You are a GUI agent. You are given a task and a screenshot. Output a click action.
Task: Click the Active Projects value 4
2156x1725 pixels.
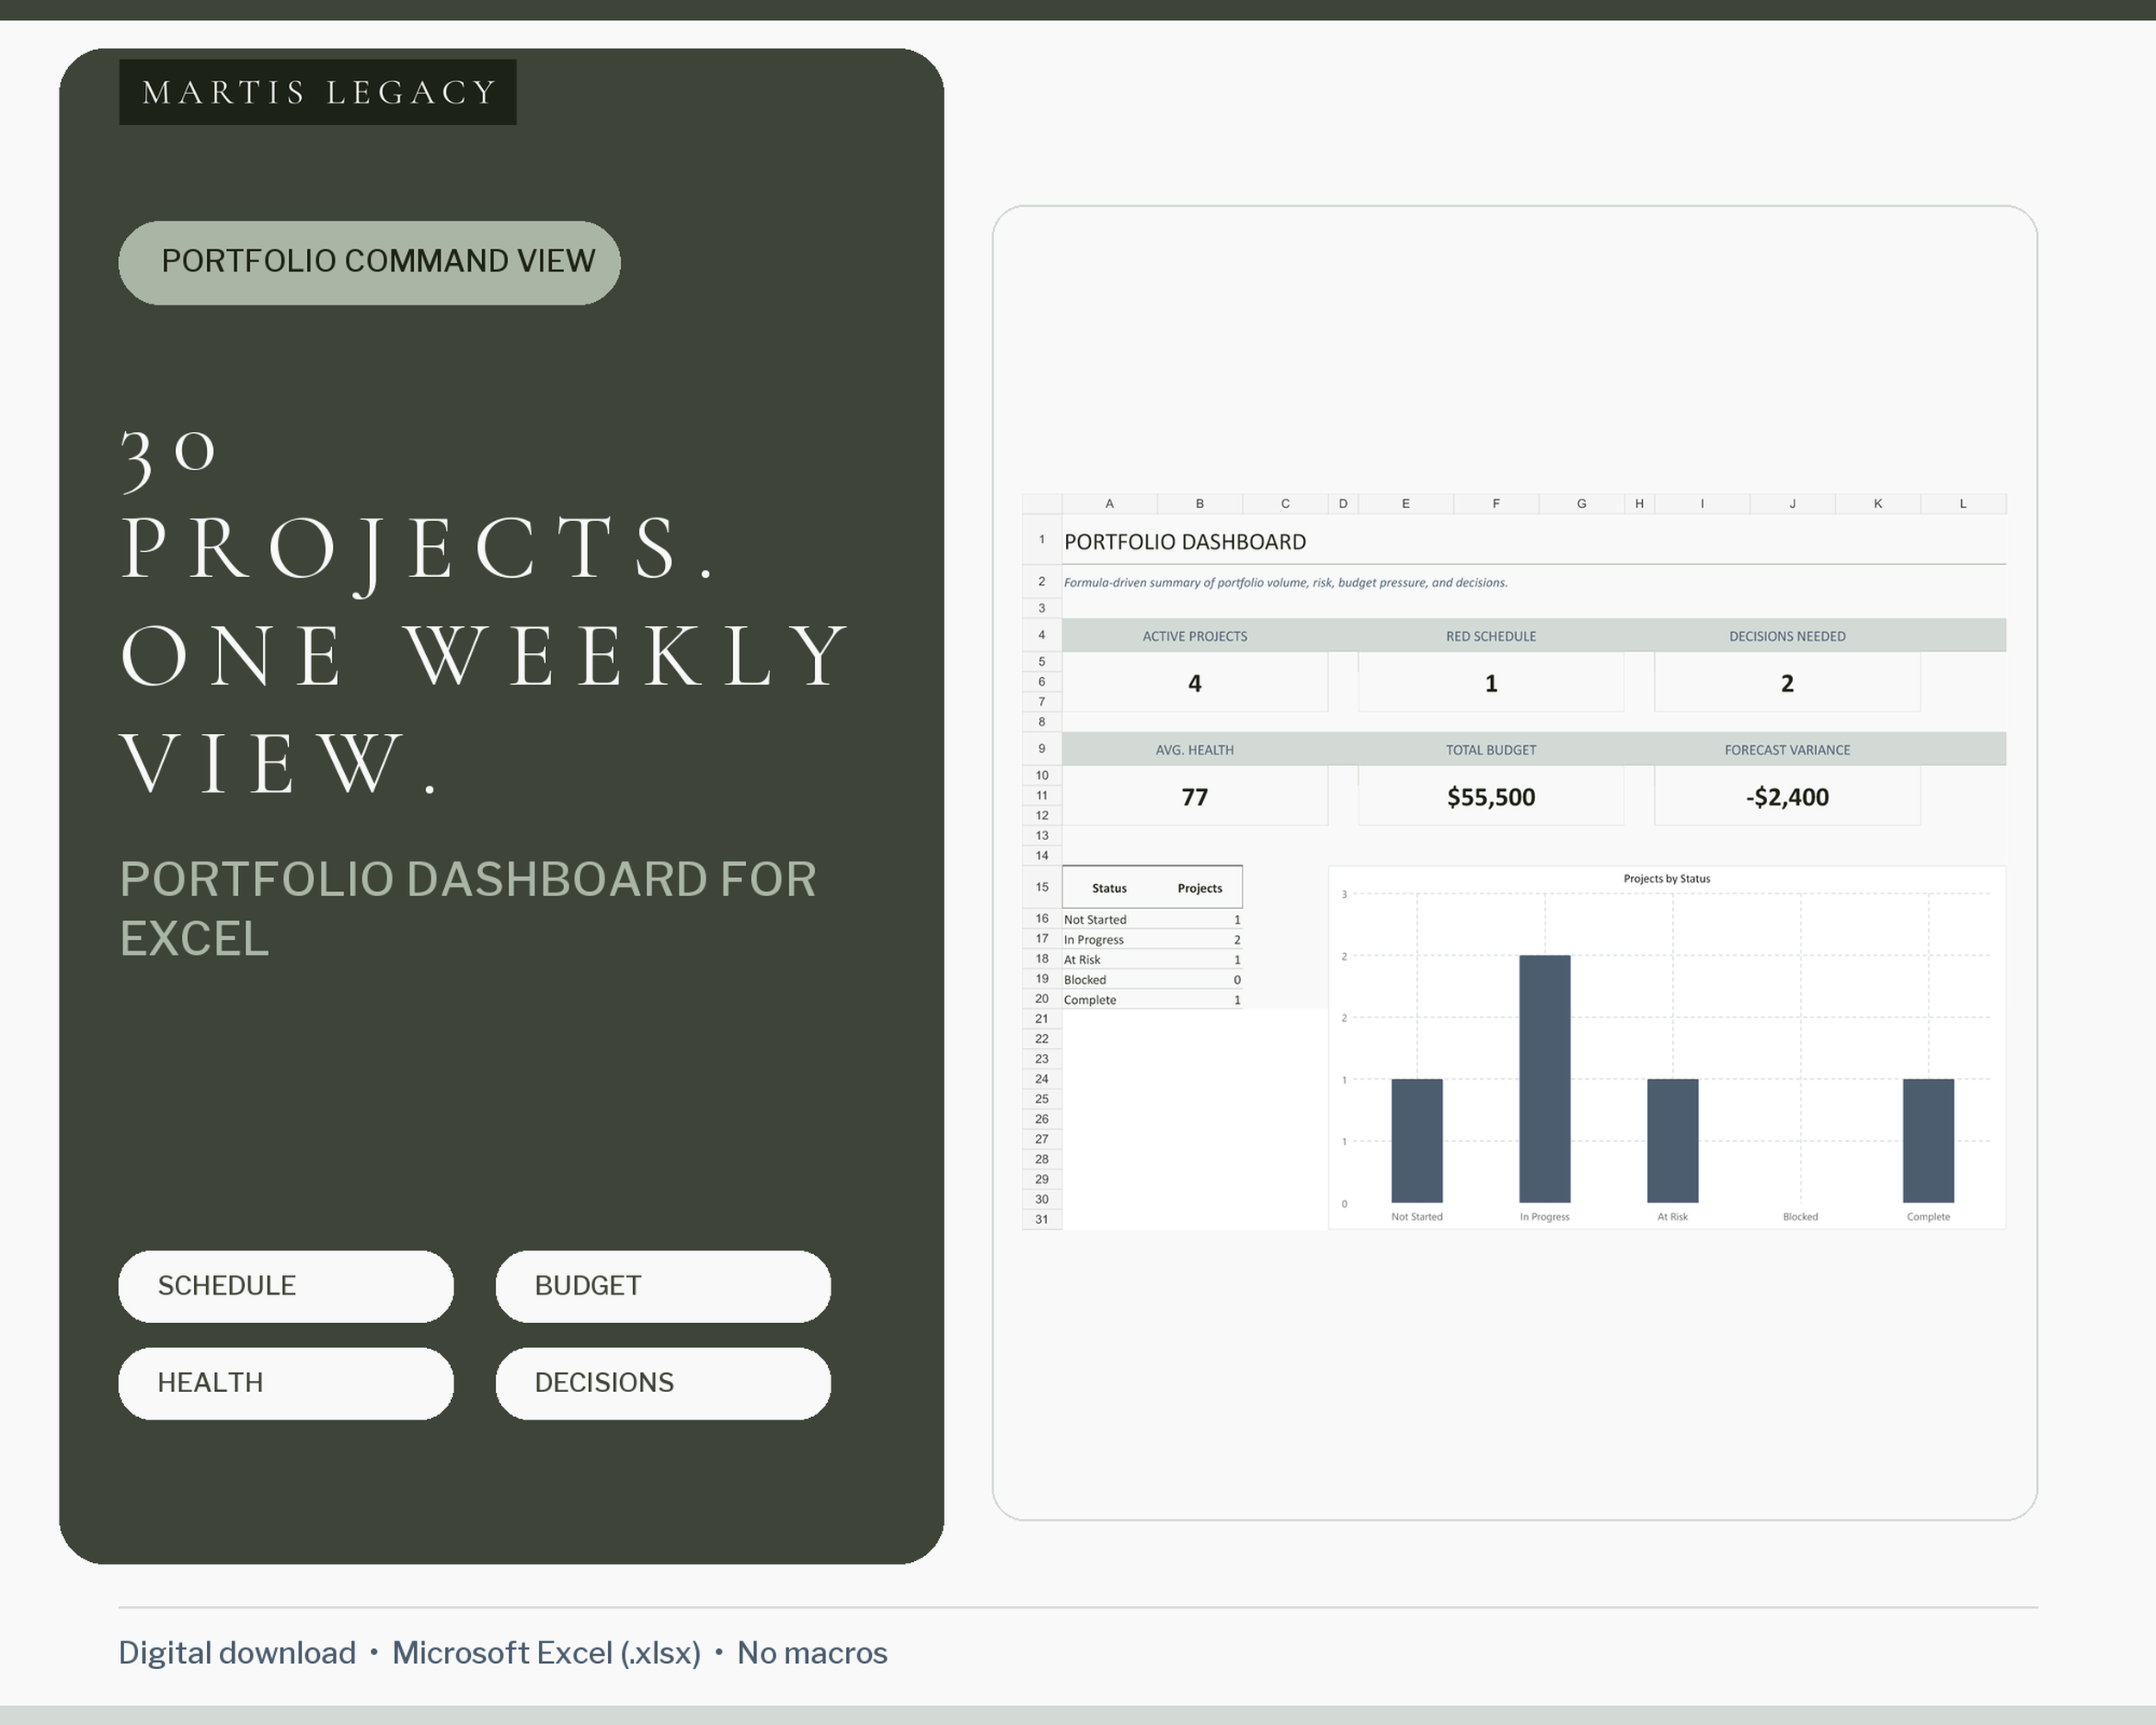[1195, 683]
